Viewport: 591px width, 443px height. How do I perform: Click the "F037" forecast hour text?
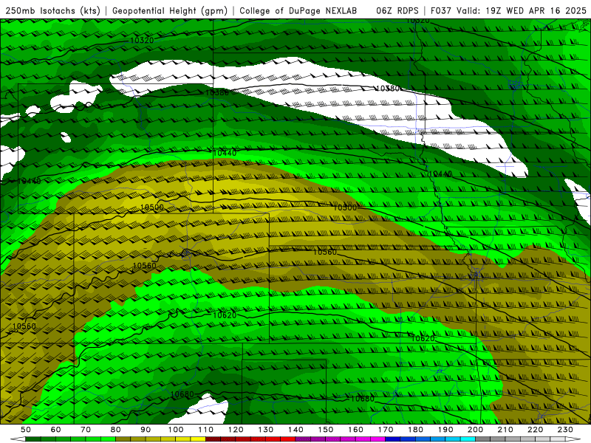(441, 11)
